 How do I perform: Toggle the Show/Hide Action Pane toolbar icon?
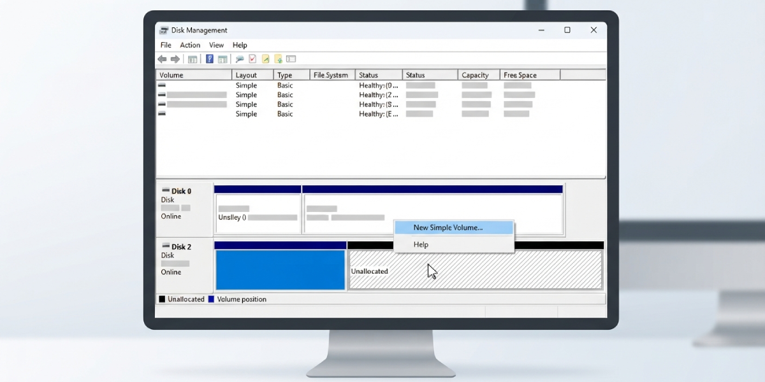click(x=222, y=59)
